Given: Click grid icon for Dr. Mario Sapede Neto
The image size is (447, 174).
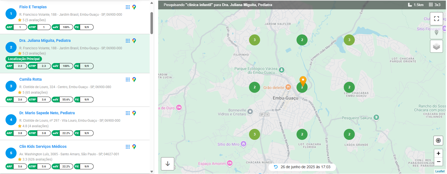Looking at the screenshot, I should 128,113.
